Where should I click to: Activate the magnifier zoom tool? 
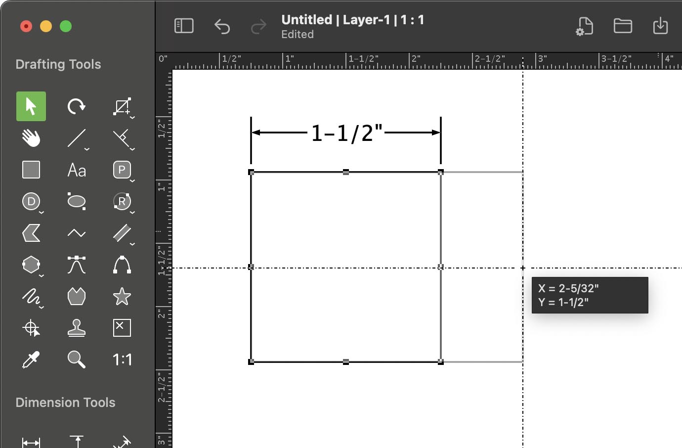tap(77, 359)
